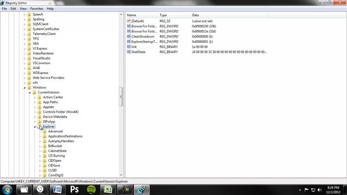Image resolution: width=347 pixels, height=195 pixels.
Task: Collapse the Windows key
Action: (x=24, y=88)
